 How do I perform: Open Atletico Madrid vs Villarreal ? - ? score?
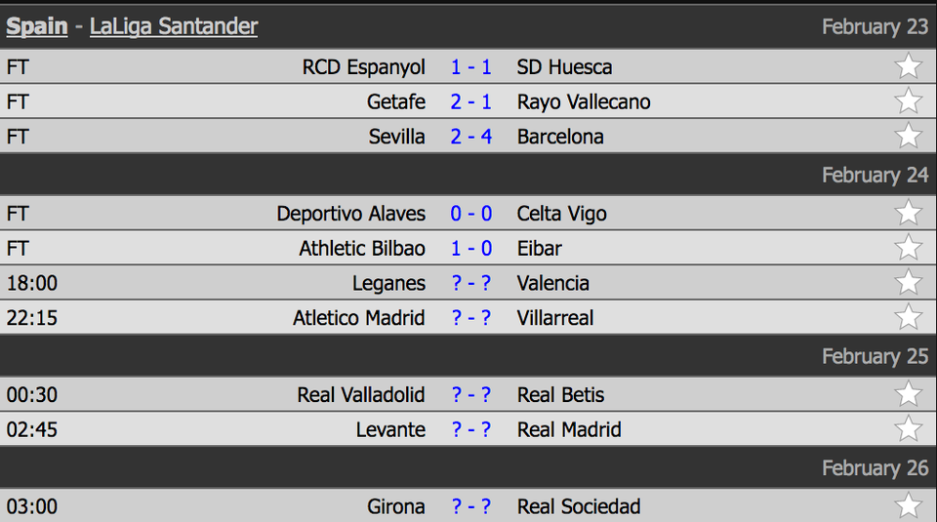(x=470, y=318)
